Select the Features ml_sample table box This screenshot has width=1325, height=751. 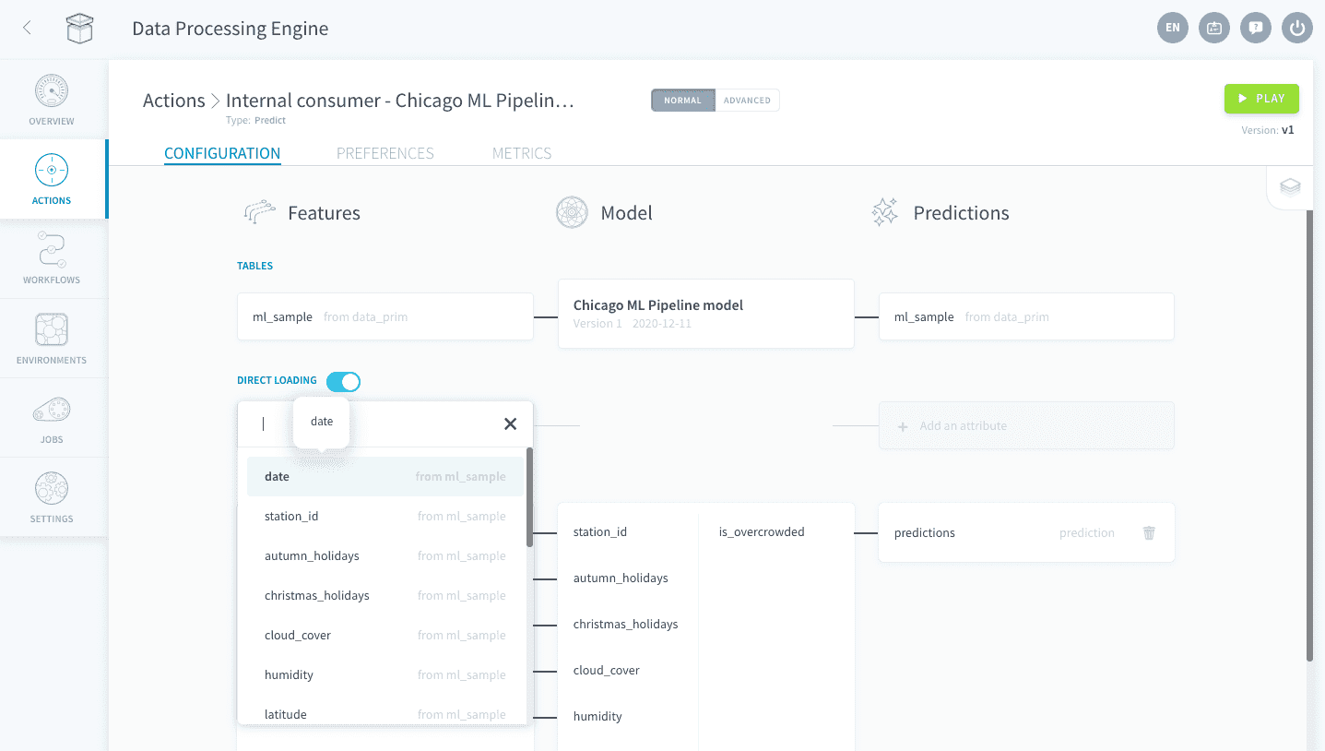[x=385, y=316]
